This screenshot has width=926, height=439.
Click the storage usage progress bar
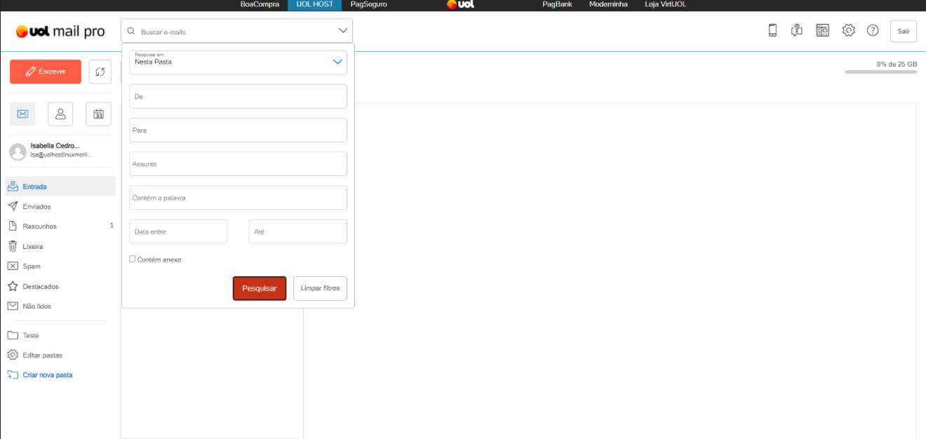881,72
